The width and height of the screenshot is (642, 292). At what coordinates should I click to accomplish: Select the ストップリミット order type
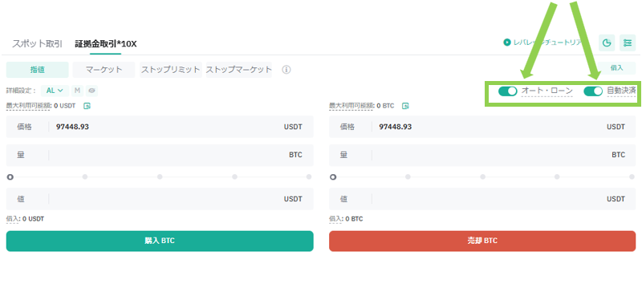pyautogui.click(x=171, y=70)
